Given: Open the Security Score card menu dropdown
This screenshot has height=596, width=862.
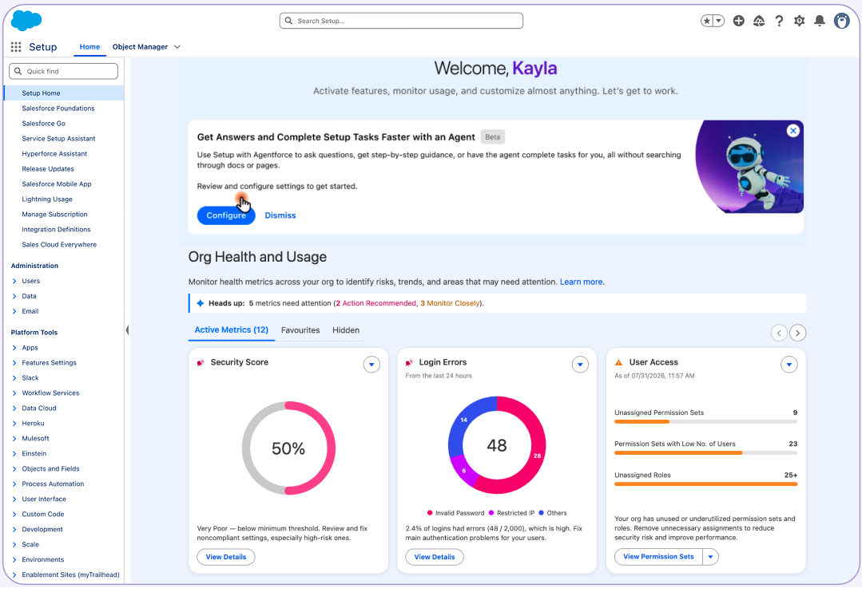Looking at the screenshot, I should pos(371,365).
